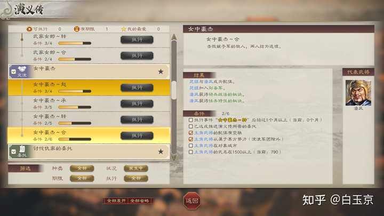384x216 pixels.
Task: Click the 交流 heart icon beside 女中豪杰
Action: [x=22, y=69]
